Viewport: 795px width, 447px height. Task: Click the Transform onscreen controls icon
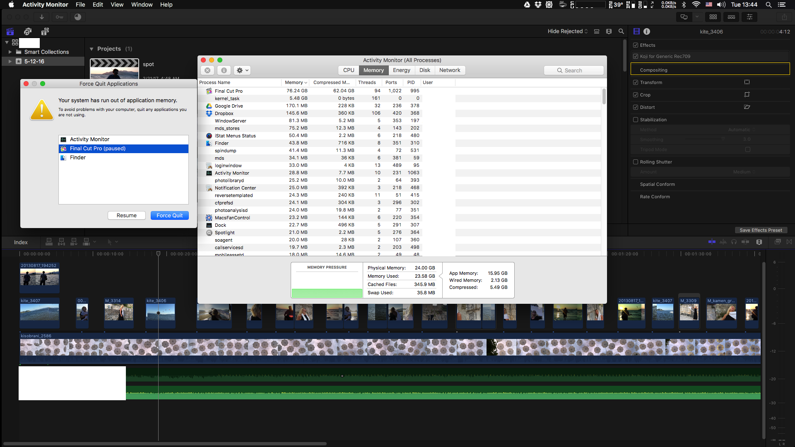[747, 82]
